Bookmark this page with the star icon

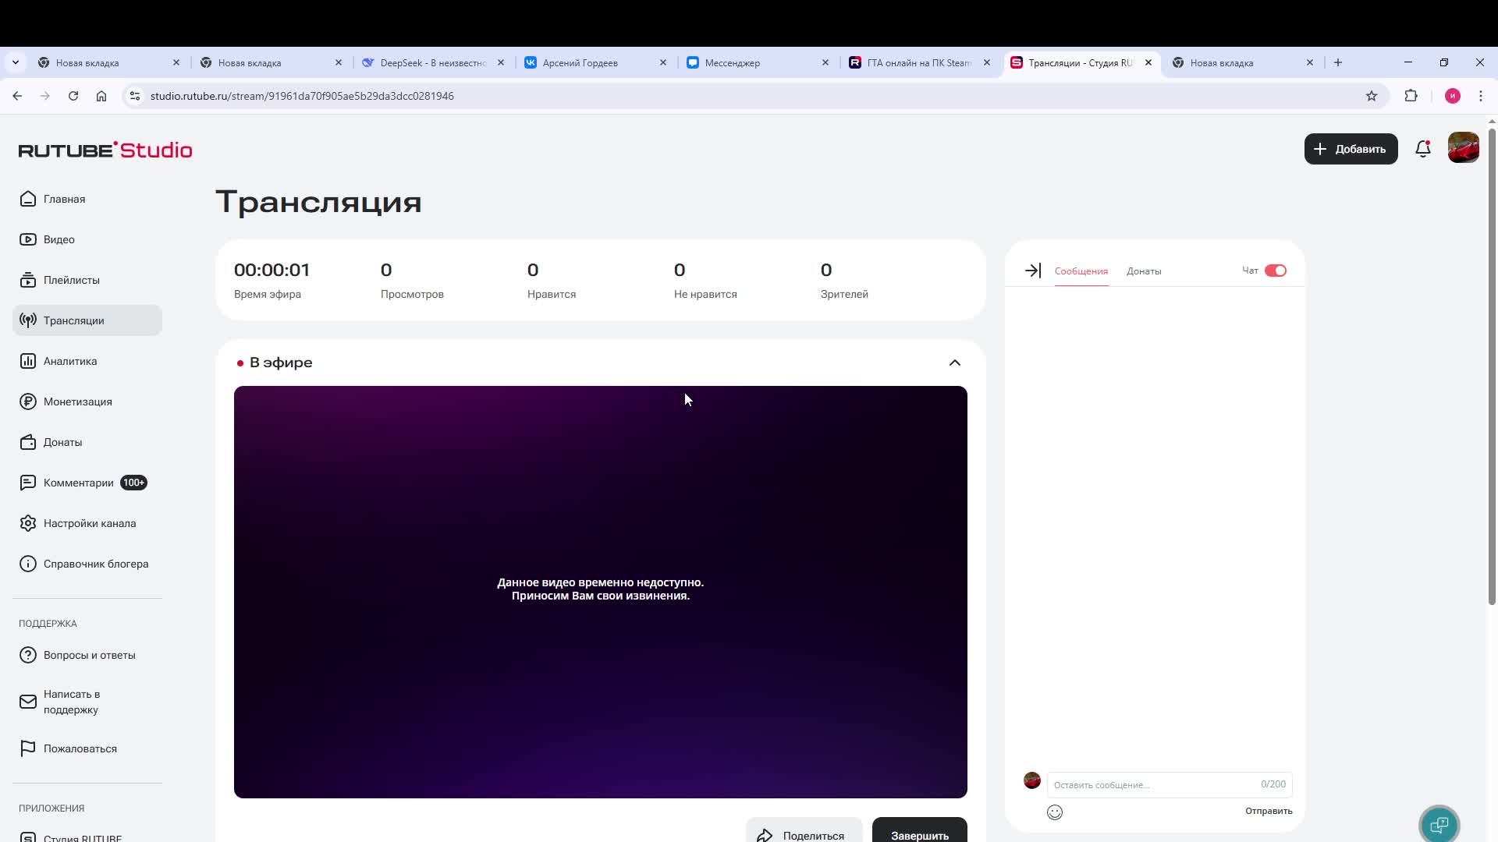click(x=1371, y=96)
